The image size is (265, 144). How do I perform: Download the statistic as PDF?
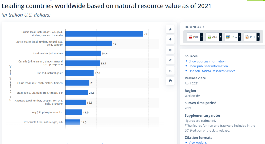tap(194, 37)
